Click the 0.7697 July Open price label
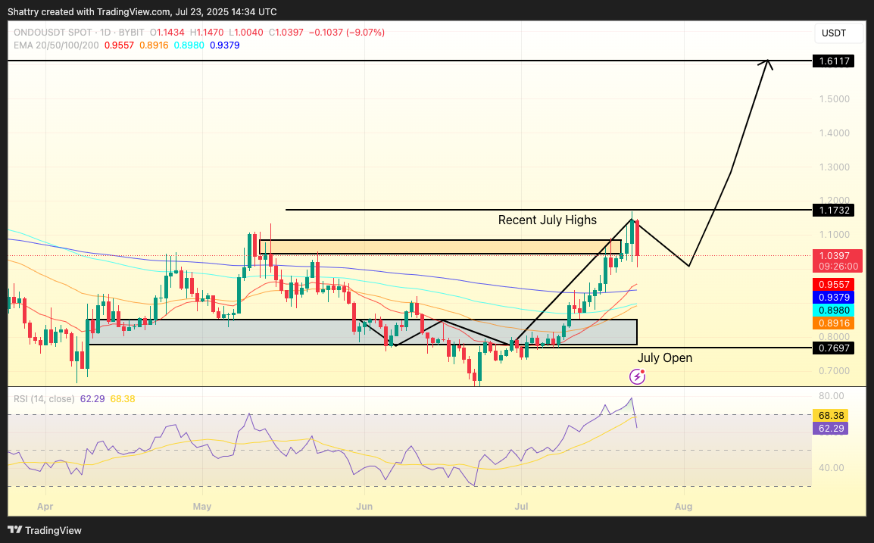Image resolution: width=874 pixels, height=543 pixels. coord(833,348)
